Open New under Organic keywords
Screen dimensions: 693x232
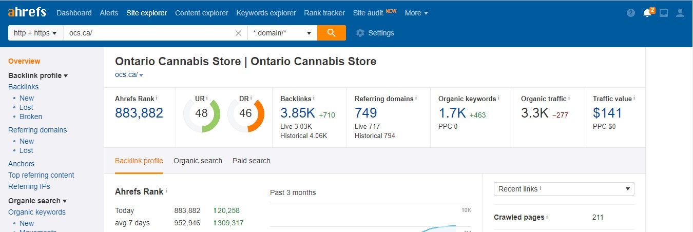(27, 223)
